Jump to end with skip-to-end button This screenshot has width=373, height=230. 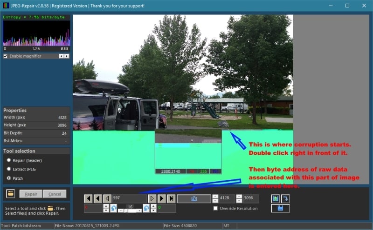[x=171, y=198]
